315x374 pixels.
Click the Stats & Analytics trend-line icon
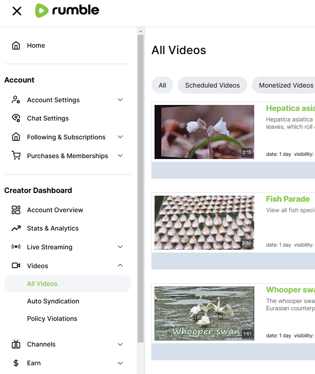point(16,228)
